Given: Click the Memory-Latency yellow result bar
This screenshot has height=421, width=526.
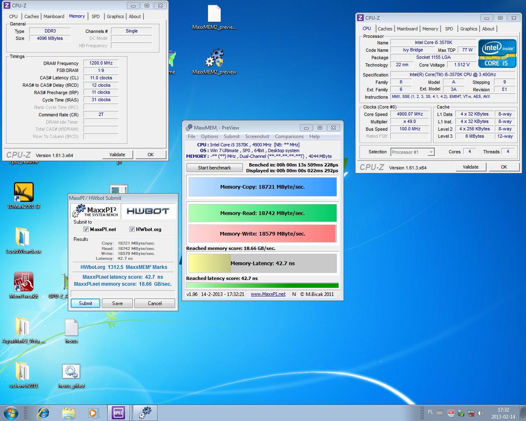Looking at the screenshot, I should pyautogui.click(x=263, y=263).
